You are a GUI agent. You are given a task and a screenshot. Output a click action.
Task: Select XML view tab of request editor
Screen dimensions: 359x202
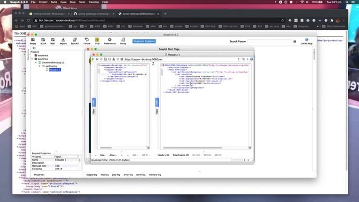[94, 102]
